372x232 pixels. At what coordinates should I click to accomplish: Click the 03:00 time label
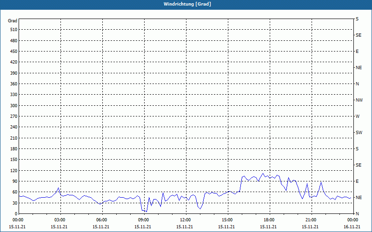point(61,219)
